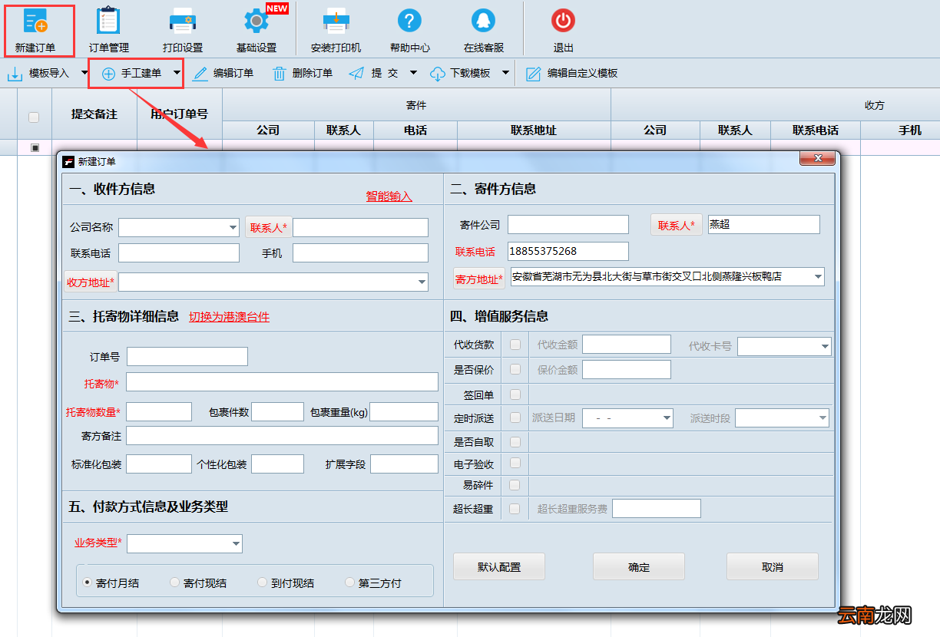Viewport: 940px width, 637px height.
Task: Focus the 包裹重量(kg) input field
Action: tap(404, 411)
